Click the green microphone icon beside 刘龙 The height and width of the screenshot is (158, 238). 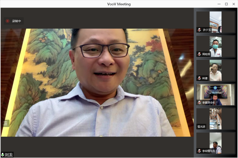[3, 155]
